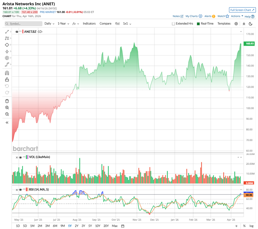
Task: Click the Full Screen Chart button
Action: click(242, 10)
